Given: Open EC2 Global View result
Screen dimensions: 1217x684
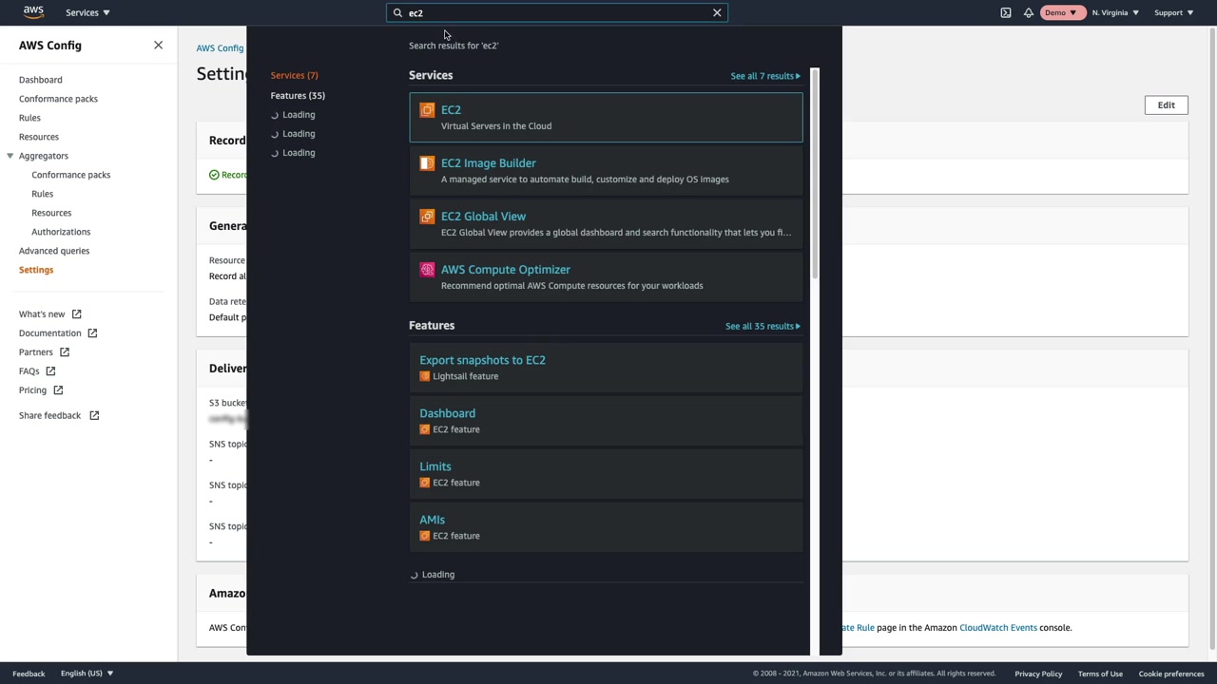Looking at the screenshot, I should click(606, 223).
